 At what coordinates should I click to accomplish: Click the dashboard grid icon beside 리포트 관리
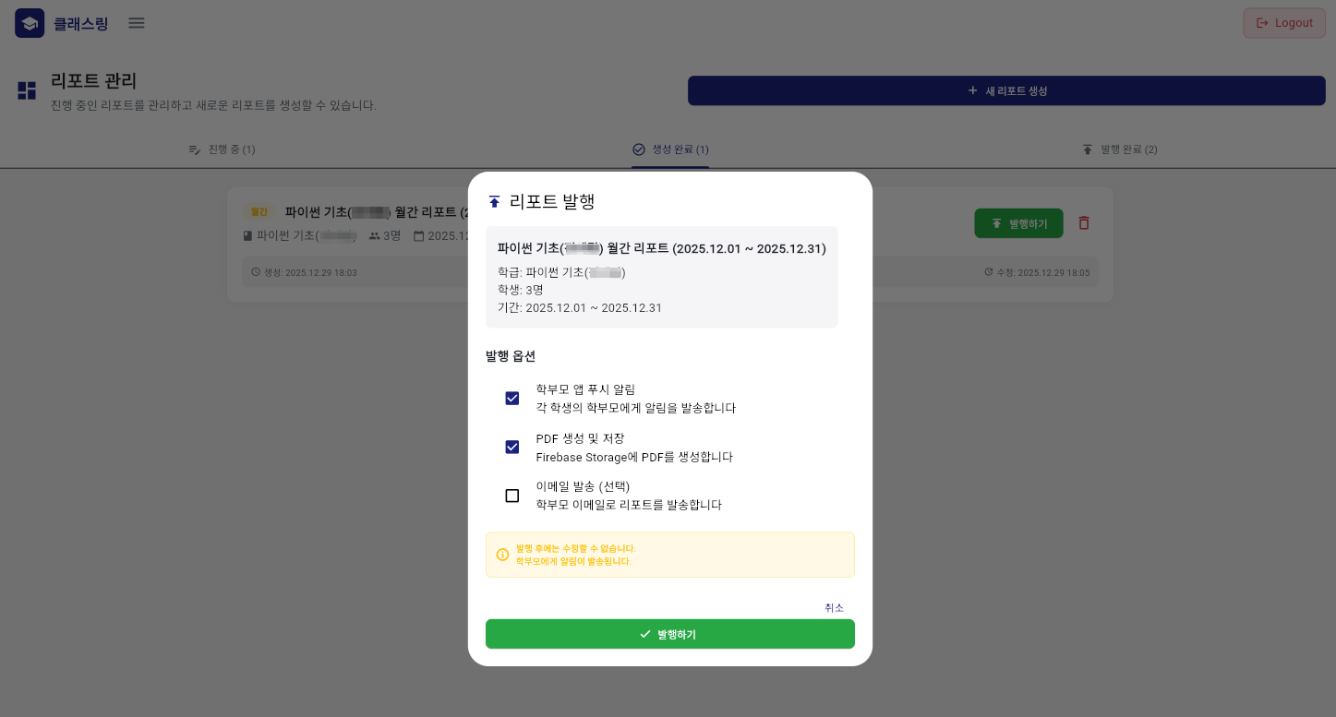pos(26,90)
